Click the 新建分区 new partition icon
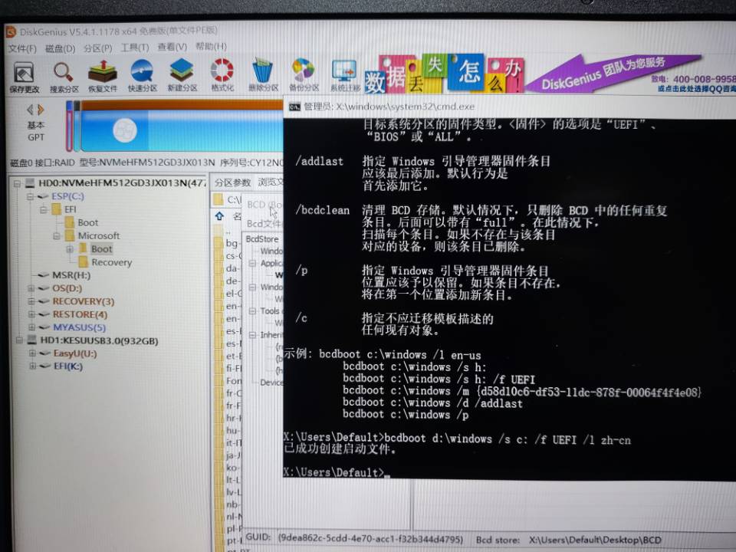Screen dimensions: 736x552 pyautogui.click(x=182, y=75)
